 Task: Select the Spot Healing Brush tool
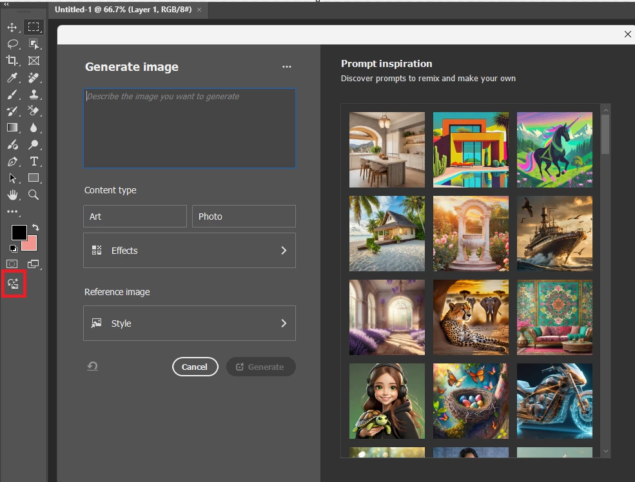tap(34, 77)
